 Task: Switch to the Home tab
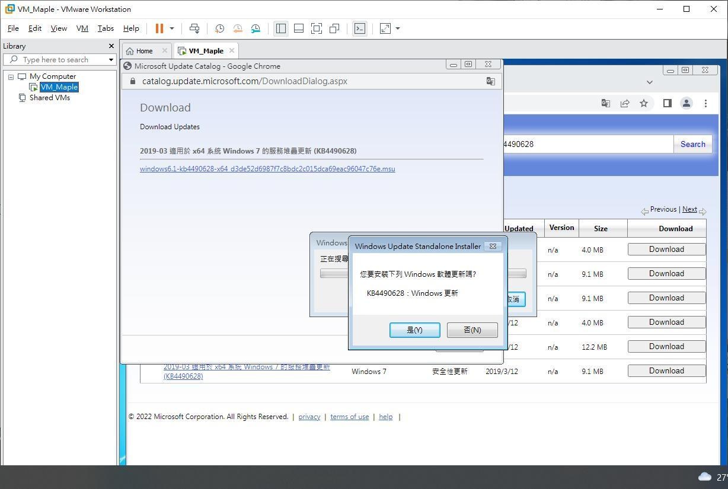pyautogui.click(x=142, y=50)
